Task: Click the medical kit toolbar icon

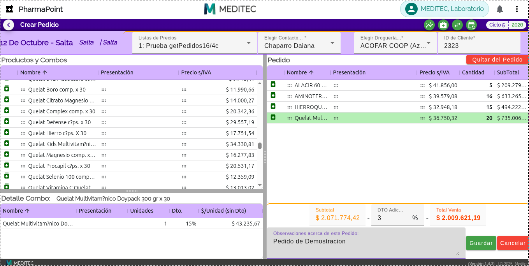Action: pyautogui.click(x=443, y=25)
